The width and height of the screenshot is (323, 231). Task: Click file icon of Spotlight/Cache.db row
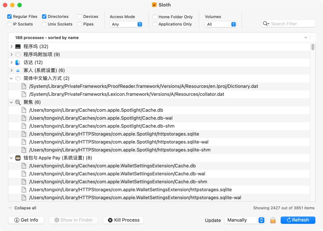24,110
